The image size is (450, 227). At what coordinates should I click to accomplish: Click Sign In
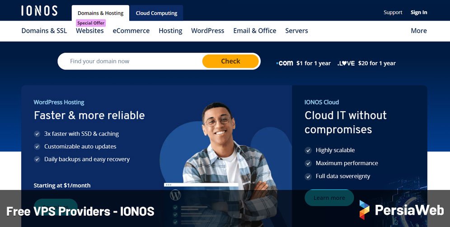click(419, 12)
